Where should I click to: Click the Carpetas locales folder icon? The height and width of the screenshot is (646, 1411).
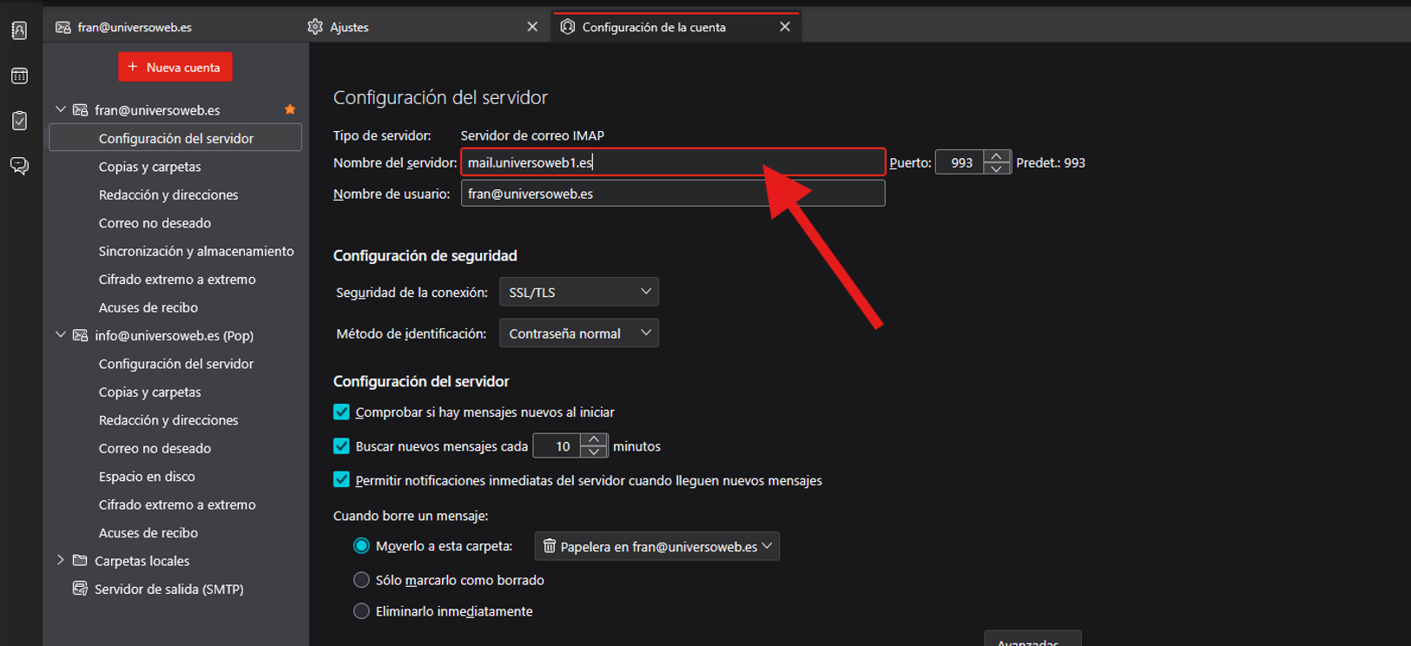[80, 561]
